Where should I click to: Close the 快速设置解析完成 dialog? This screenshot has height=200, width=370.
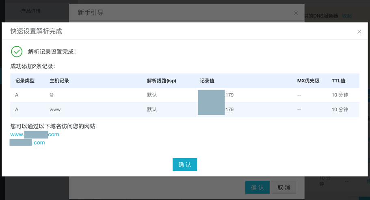(x=359, y=32)
